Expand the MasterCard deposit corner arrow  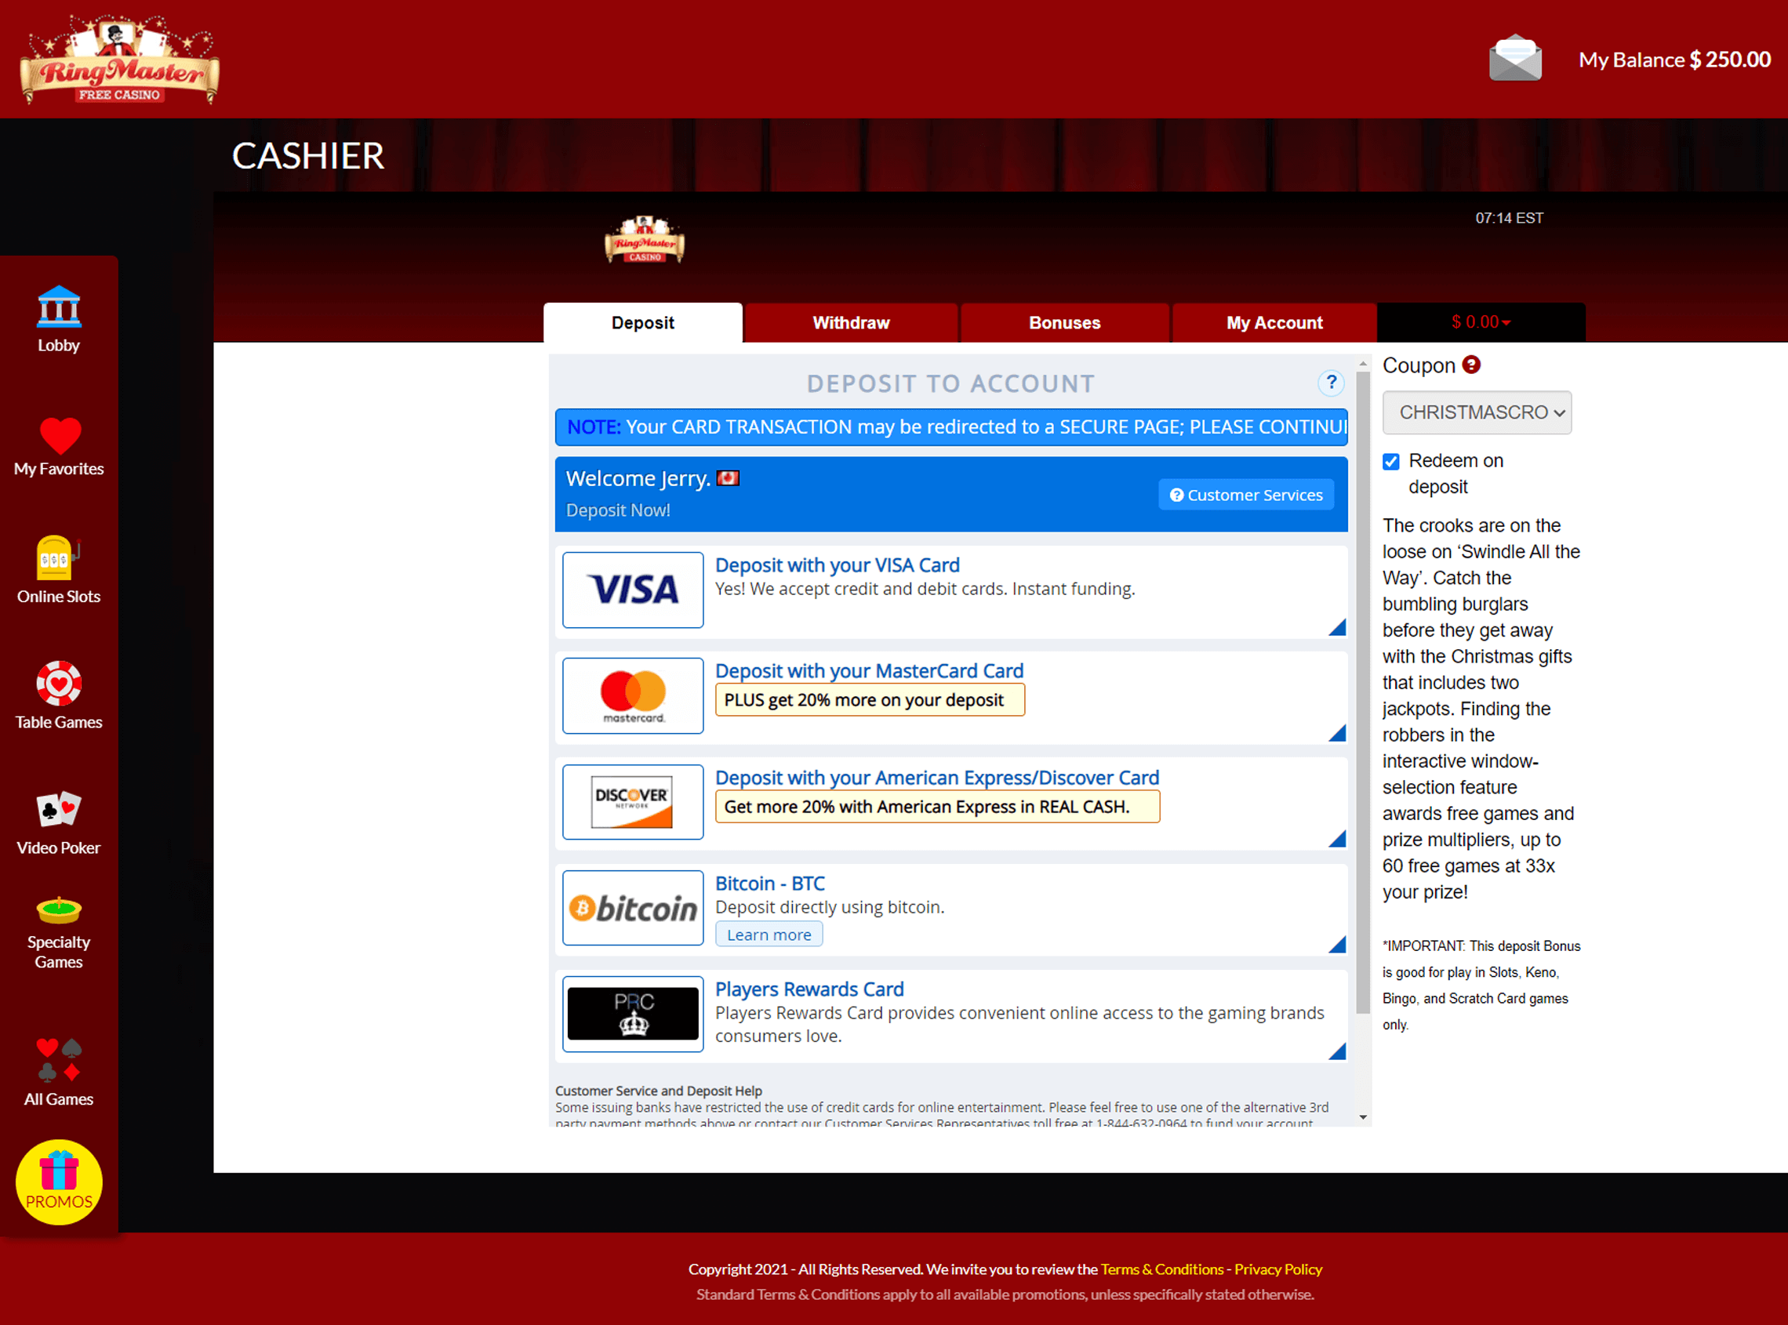(x=1337, y=733)
